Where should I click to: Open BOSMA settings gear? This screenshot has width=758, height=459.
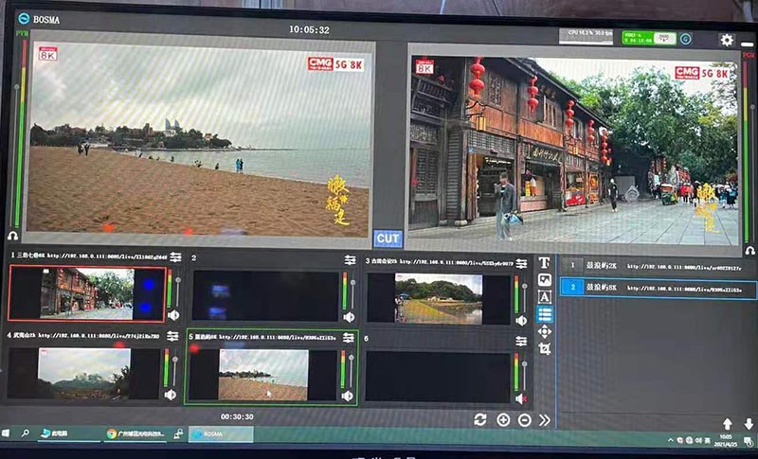[x=727, y=40]
